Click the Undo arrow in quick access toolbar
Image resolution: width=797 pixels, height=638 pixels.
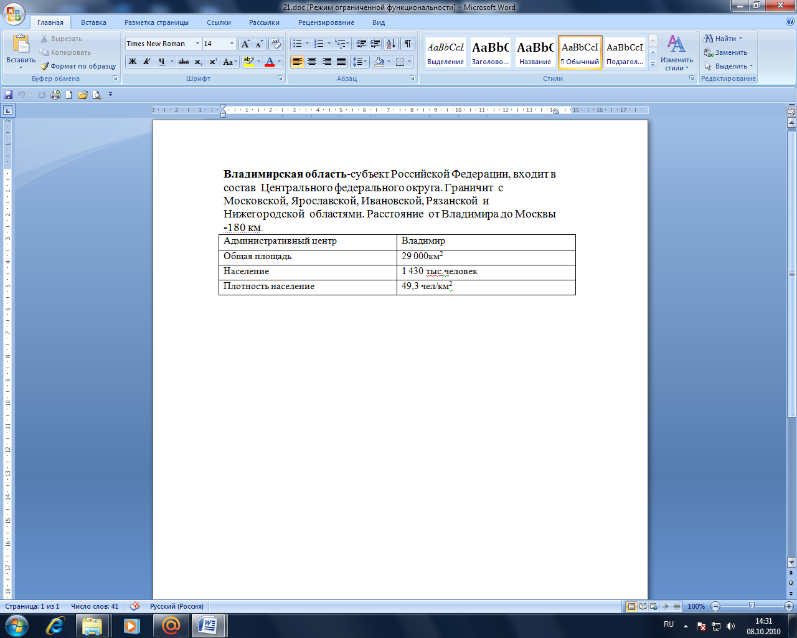tap(21, 95)
